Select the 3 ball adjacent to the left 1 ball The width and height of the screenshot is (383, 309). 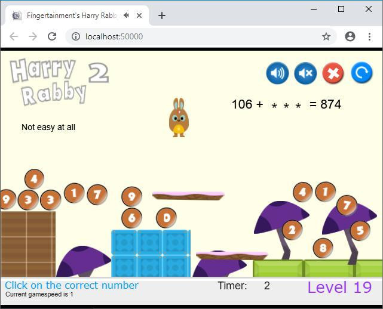point(50,200)
